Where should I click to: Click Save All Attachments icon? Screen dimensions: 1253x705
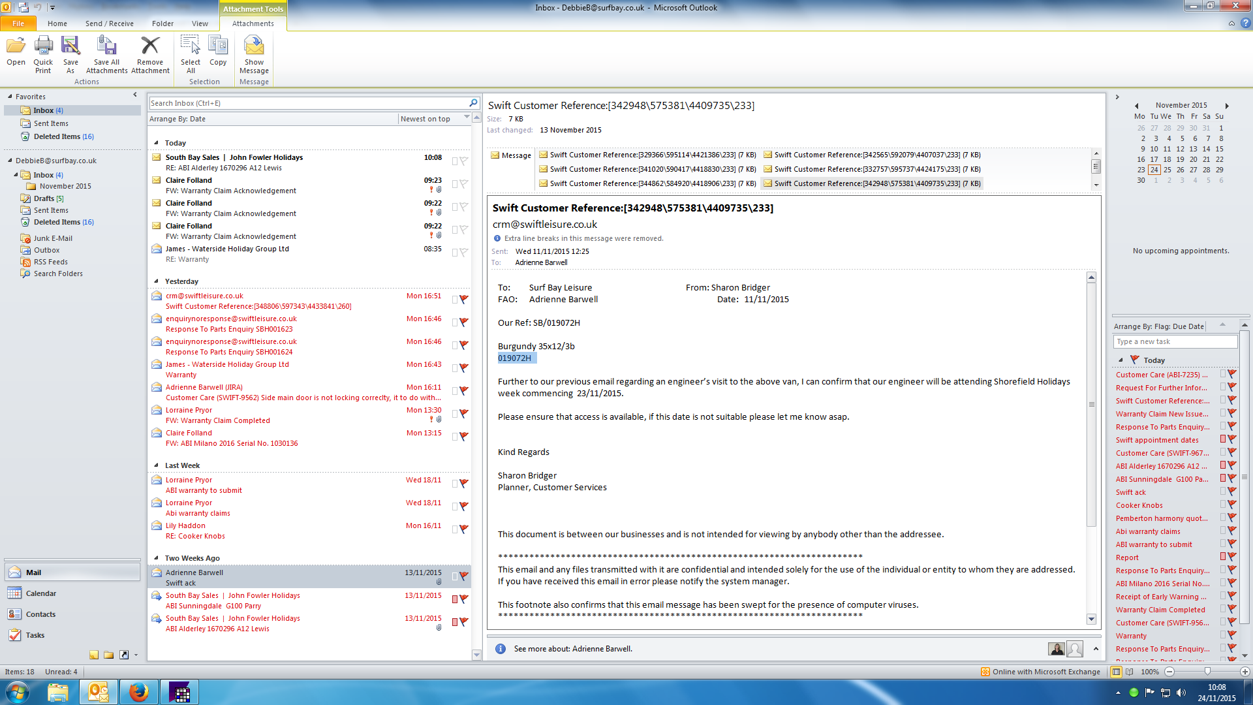[106, 55]
